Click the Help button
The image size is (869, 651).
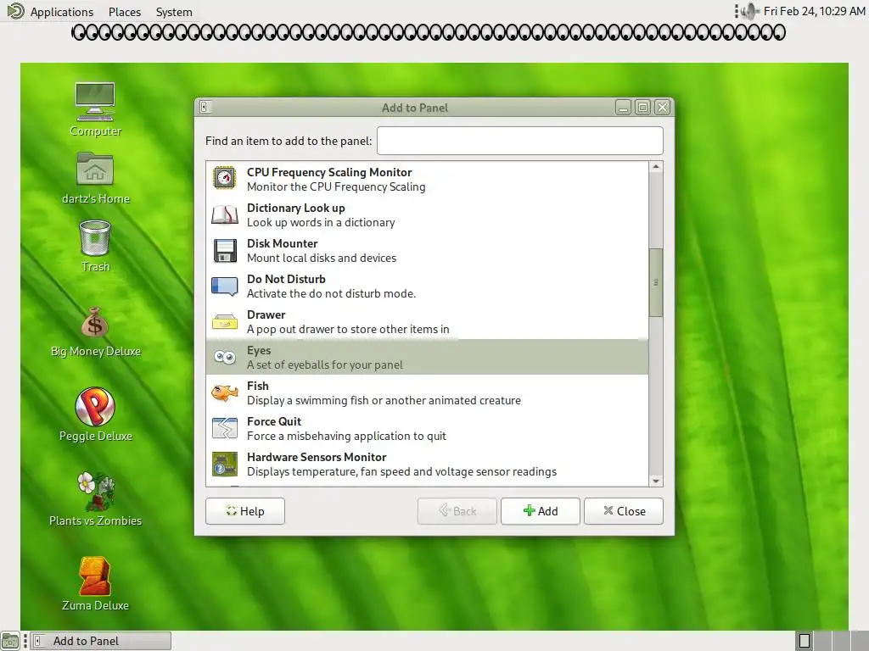[245, 511]
